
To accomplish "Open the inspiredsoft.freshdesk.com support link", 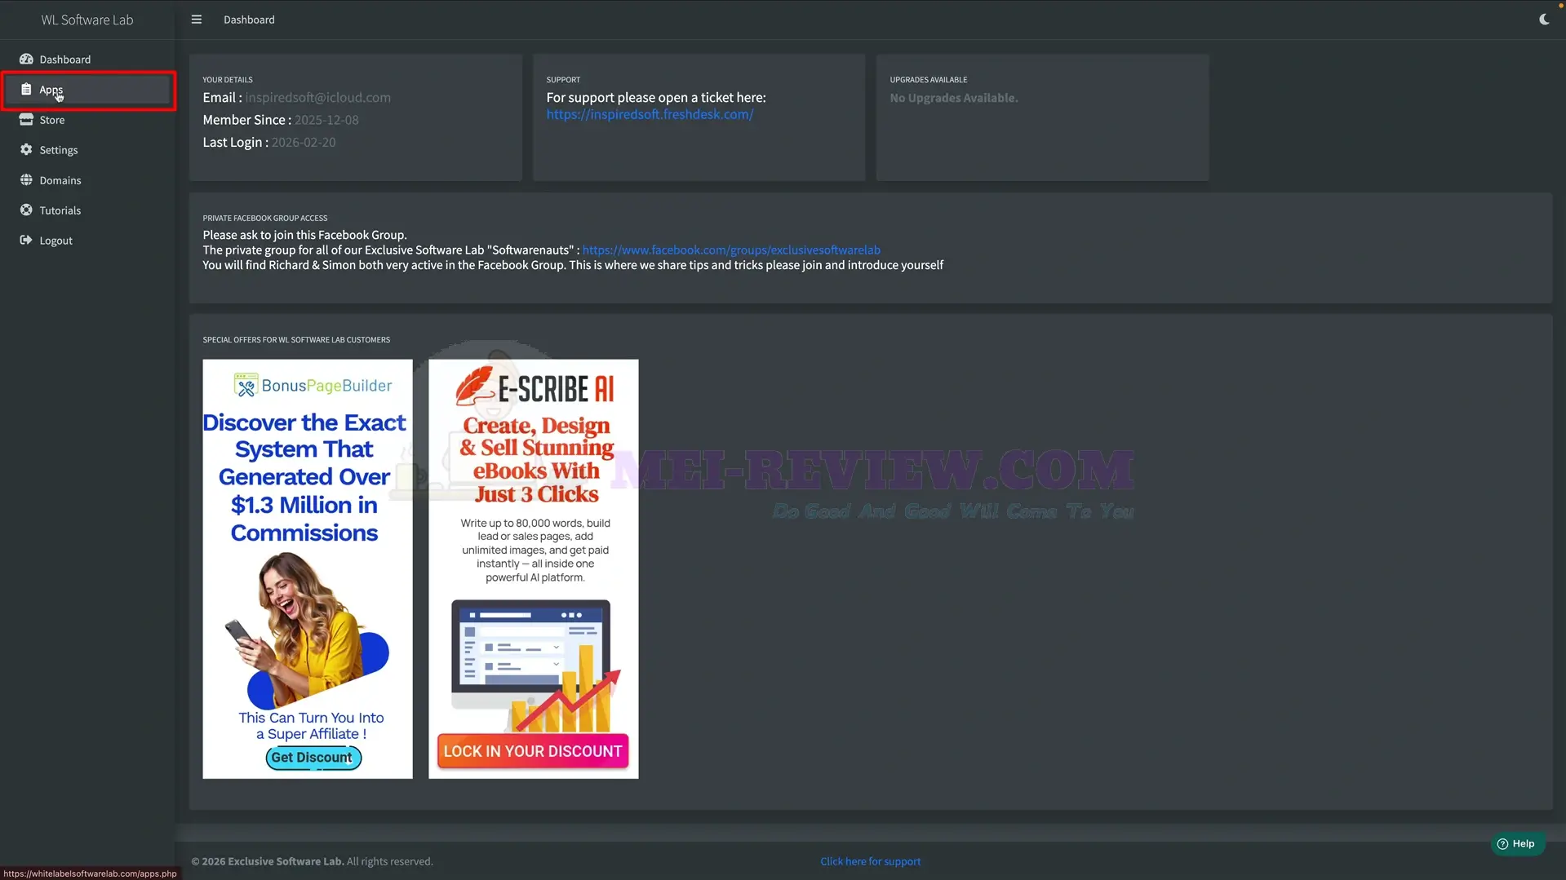I will 650,114.
